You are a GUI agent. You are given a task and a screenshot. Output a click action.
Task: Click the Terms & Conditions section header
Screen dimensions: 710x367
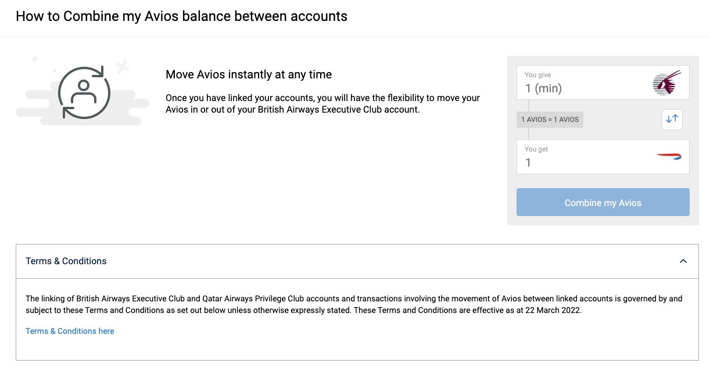click(x=357, y=261)
